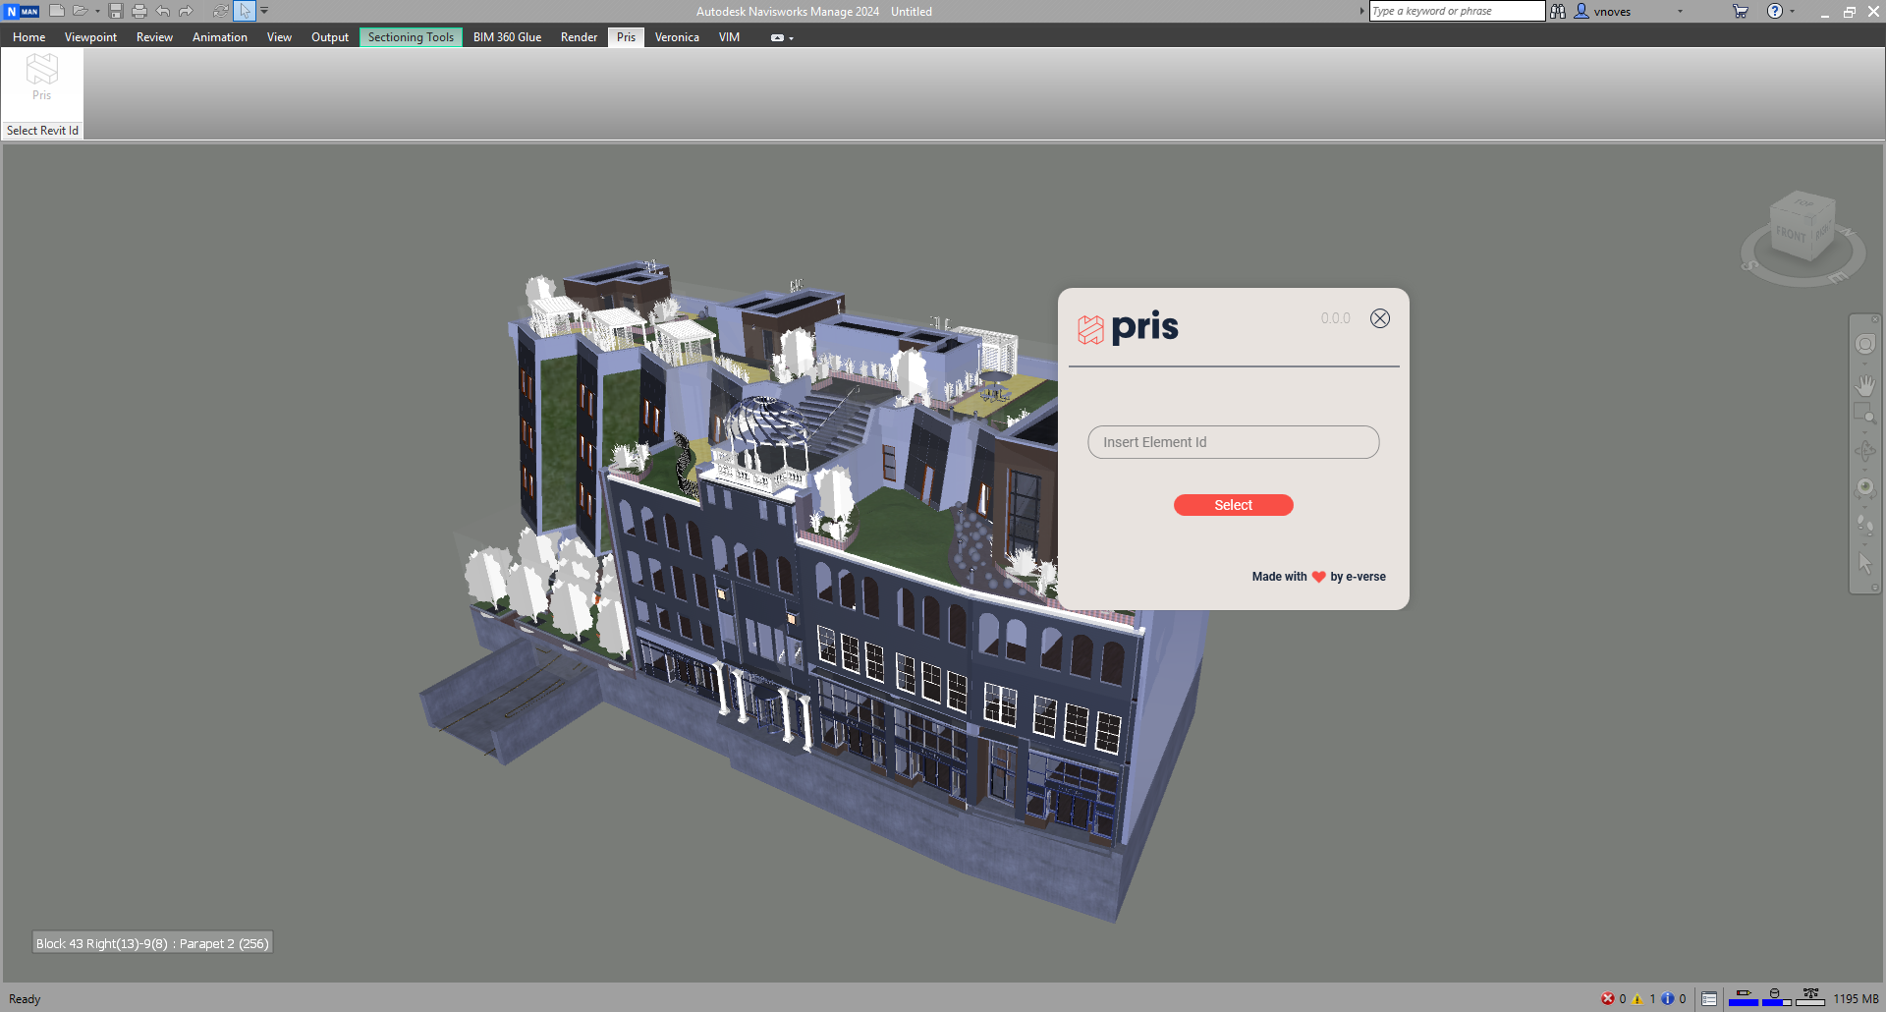Open the Viewpoint ribbon tab

[x=90, y=37]
